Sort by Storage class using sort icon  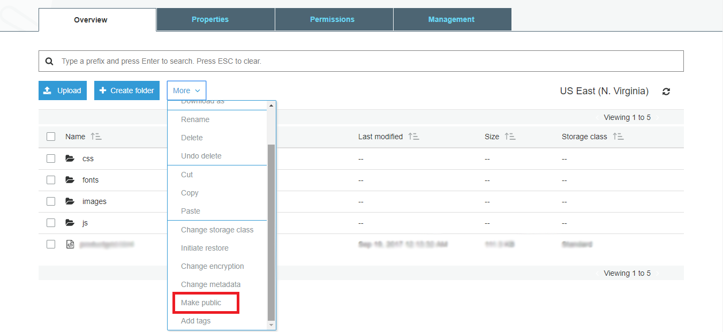(x=618, y=137)
